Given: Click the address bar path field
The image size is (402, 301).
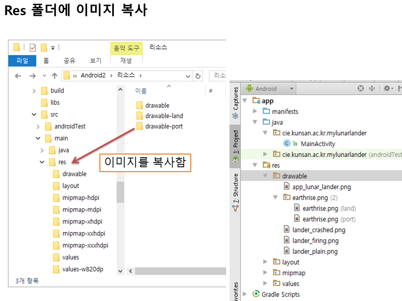Looking at the screenshot, I should (x=126, y=76).
